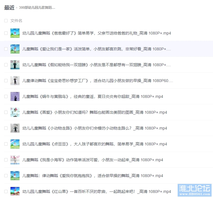The width and height of the screenshot is (213, 198).
Task: Check the box for 《爱我你就抱抱我》 file
Action: click(6, 176)
